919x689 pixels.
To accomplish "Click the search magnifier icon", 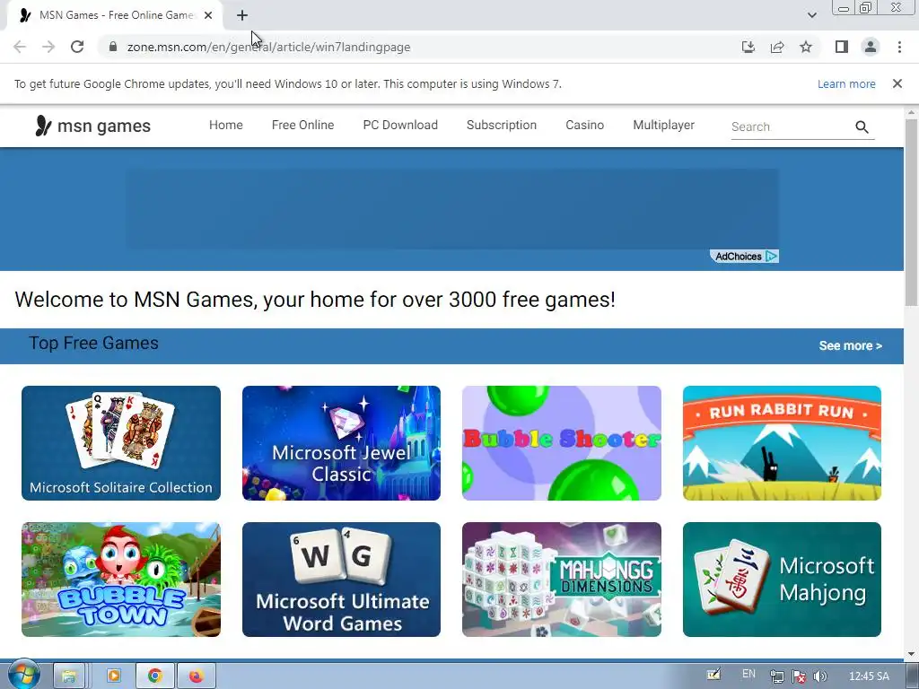I will (862, 126).
